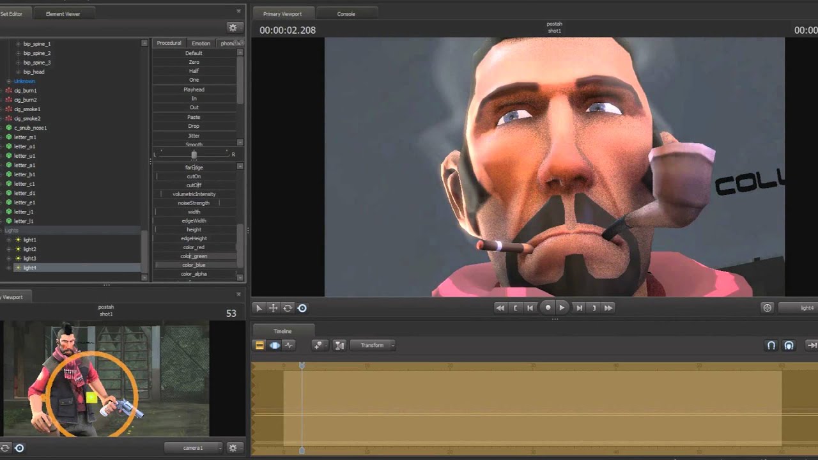Go to the clip out-point bracket

[594, 308]
